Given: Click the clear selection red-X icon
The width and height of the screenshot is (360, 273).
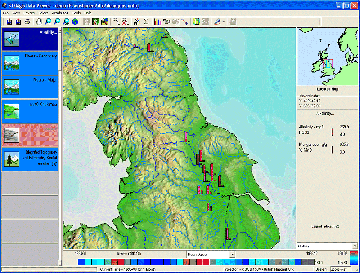Looking at the screenshot, I should (x=125, y=22).
